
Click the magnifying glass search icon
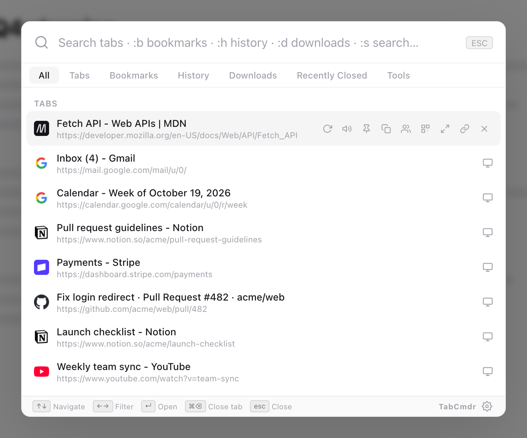point(42,42)
